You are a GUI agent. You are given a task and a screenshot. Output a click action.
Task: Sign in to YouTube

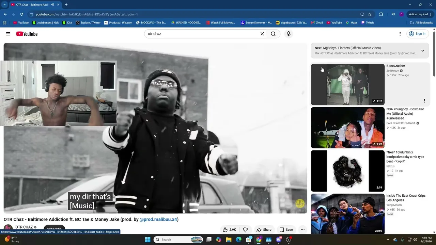pos(417,34)
